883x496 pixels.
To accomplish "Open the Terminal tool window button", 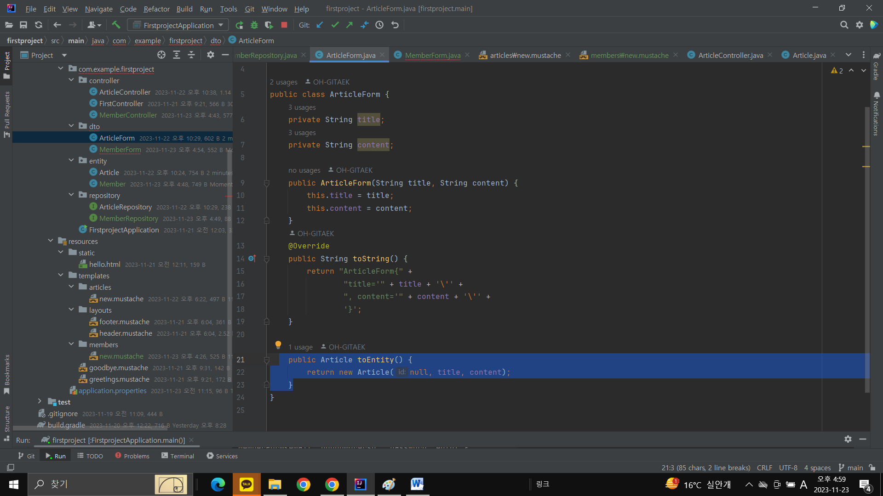I will (x=178, y=456).
